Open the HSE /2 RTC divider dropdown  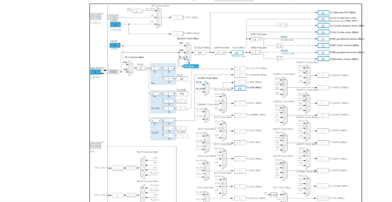[x=138, y=11]
